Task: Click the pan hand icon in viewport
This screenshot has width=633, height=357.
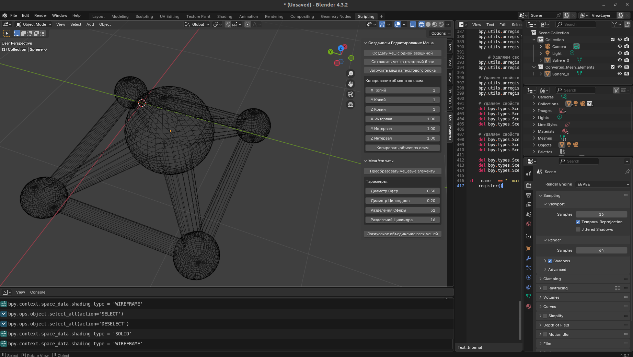Action: click(350, 84)
